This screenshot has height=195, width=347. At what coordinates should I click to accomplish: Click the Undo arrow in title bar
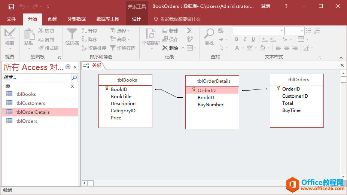22,6
